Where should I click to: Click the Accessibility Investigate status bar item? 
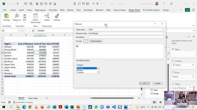23,102
